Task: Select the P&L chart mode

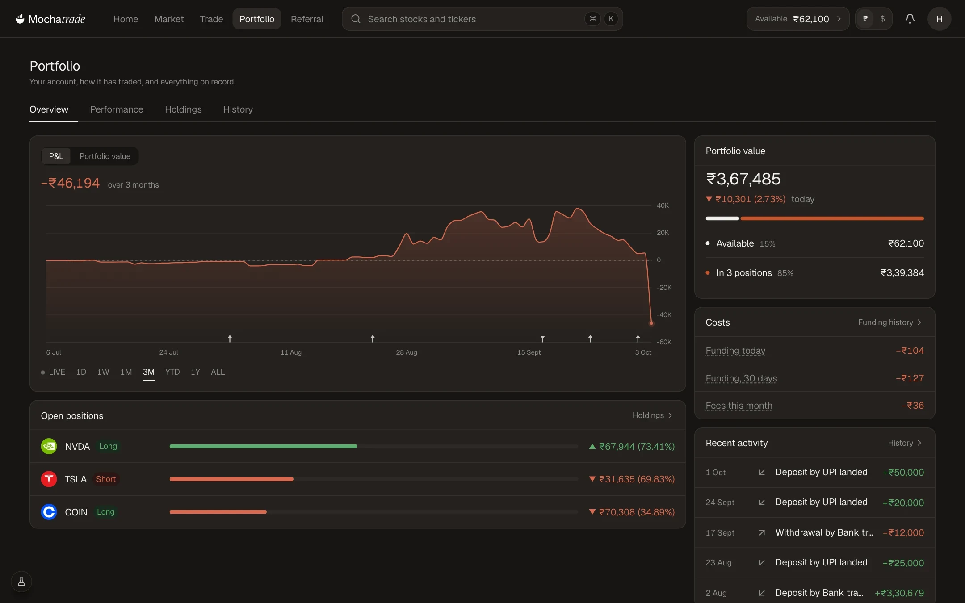Action: pos(56,156)
